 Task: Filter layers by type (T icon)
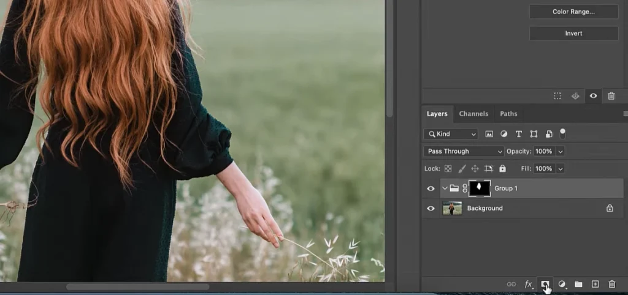coord(519,134)
